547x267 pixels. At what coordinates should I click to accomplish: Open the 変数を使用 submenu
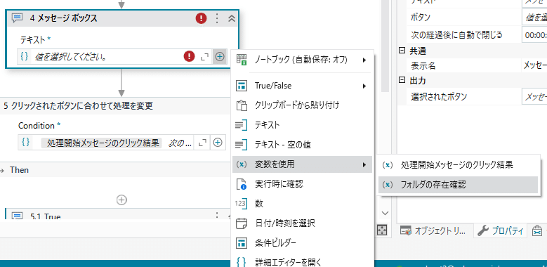pyautogui.click(x=303, y=164)
